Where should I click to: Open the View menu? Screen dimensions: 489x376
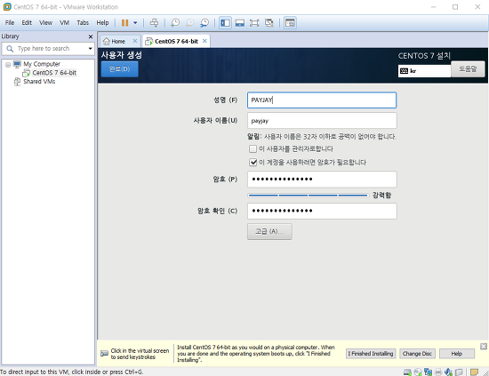(45, 23)
